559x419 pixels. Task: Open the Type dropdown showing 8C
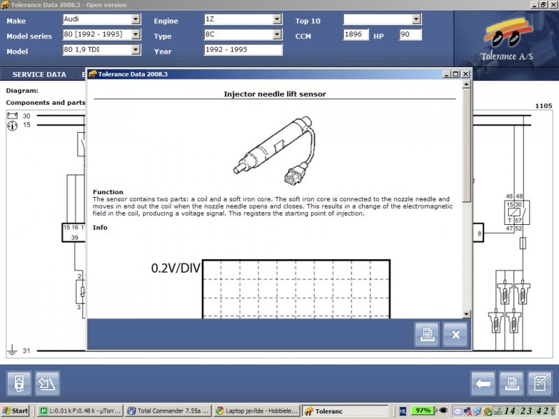[x=277, y=34]
